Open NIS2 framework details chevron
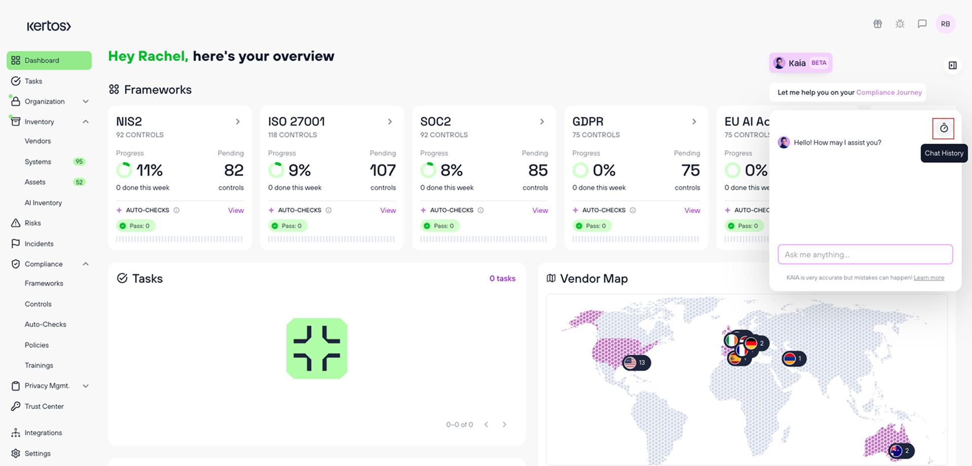The image size is (972, 466). (x=238, y=122)
